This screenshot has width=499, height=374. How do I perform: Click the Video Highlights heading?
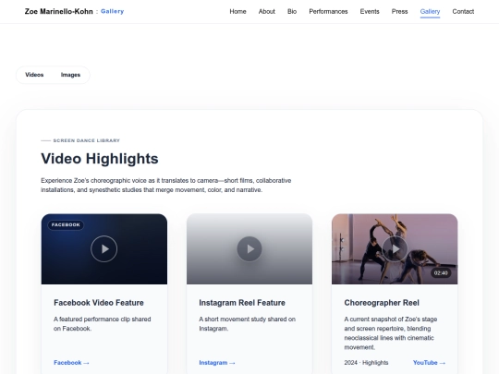pos(100,159)
